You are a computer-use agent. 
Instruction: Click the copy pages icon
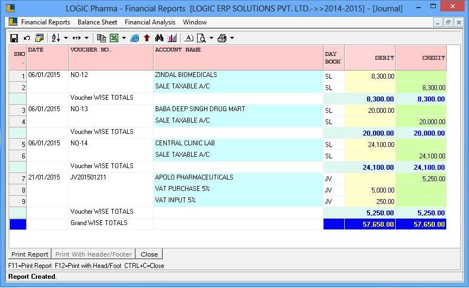(101, 38)
